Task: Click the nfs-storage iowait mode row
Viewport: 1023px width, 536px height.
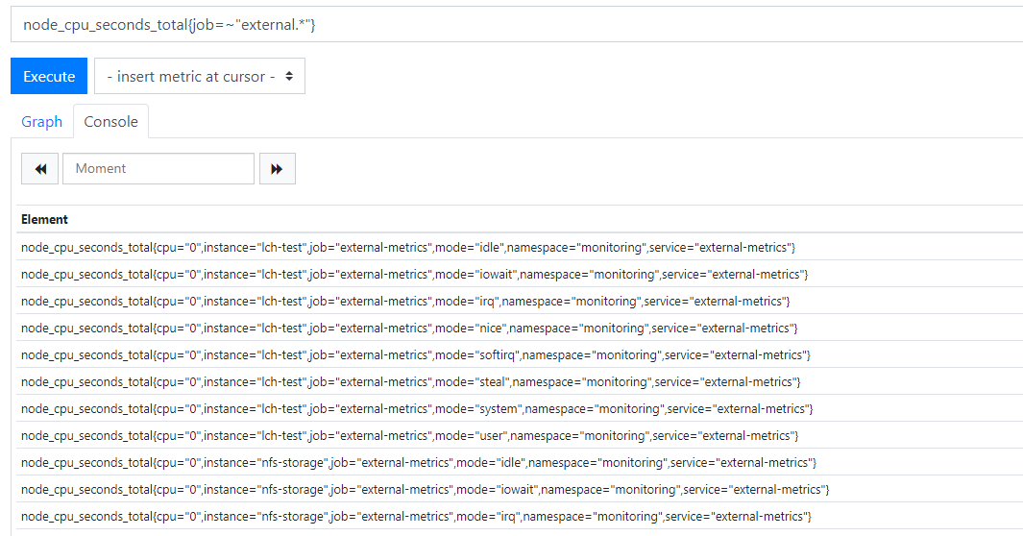Action: [x=425, y=490]
